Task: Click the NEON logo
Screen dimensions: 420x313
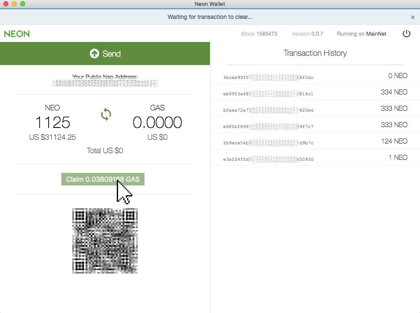Action: 17,34
